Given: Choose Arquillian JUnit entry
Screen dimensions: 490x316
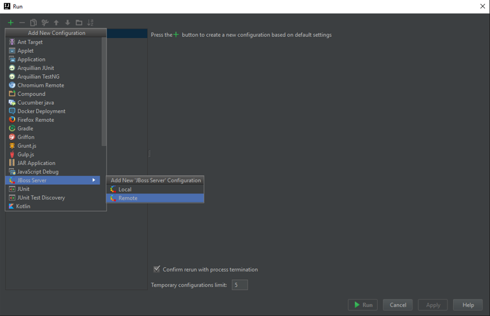Looking at the screenshot, I should [x=53, y=68].
